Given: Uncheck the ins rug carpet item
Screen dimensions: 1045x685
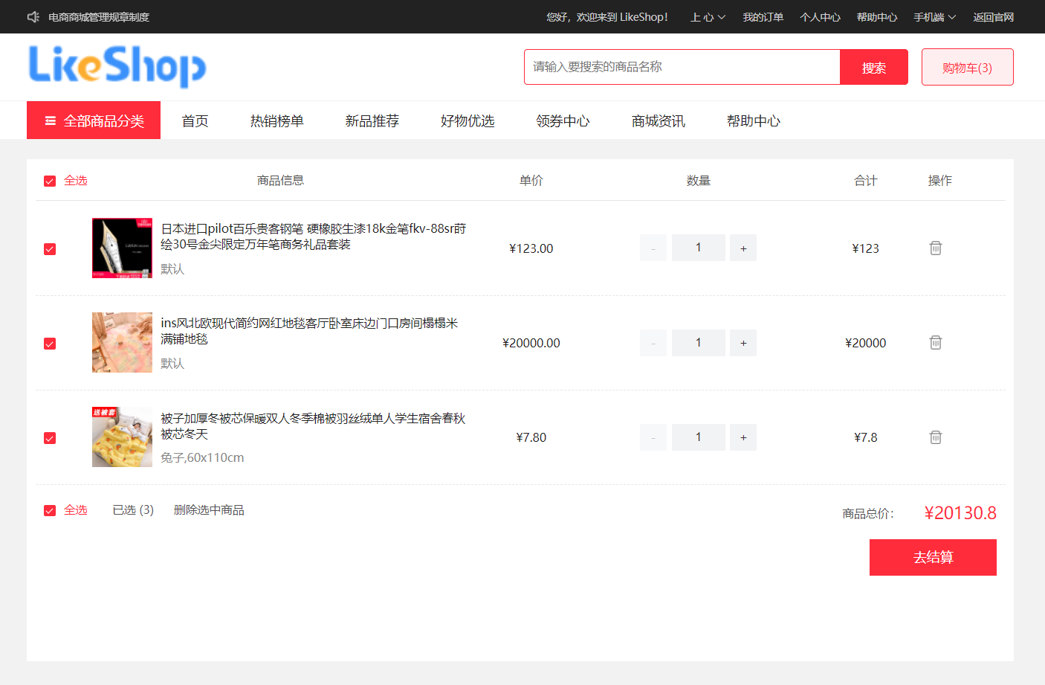Looking at the screenshot, I should tap(50, 344).
